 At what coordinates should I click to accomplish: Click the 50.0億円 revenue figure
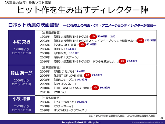coord(102,37)
